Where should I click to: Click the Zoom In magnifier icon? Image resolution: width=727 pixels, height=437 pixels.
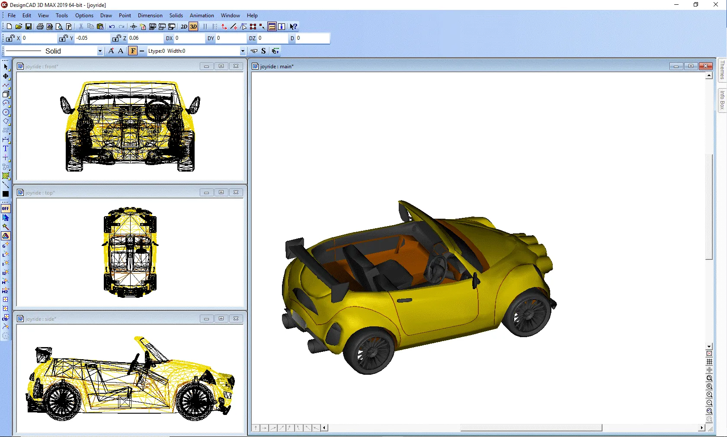tap(709, 395)
